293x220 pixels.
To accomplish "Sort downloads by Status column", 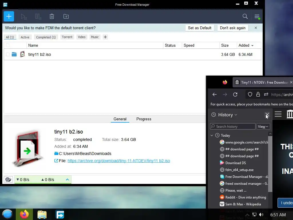I will click(170, 46).
